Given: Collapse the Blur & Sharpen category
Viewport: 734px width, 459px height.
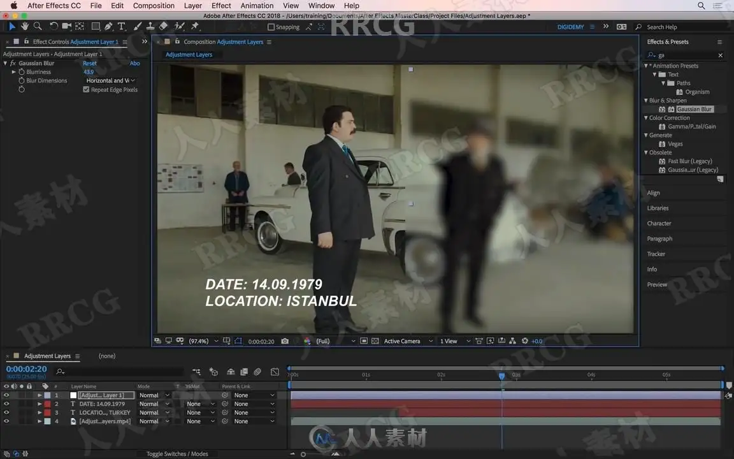Looking at the screenshot, I should click(x=646, y=100).
